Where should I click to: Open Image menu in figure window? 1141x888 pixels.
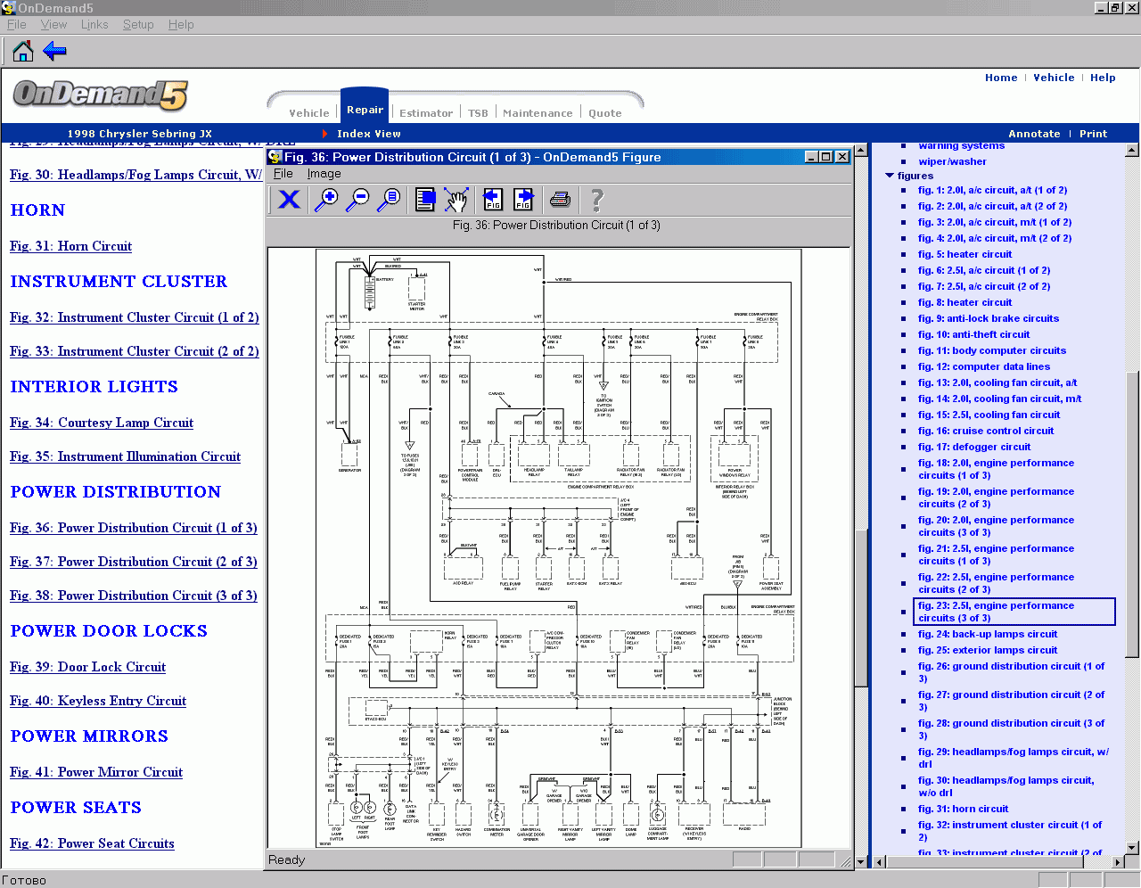coord(324,174)
